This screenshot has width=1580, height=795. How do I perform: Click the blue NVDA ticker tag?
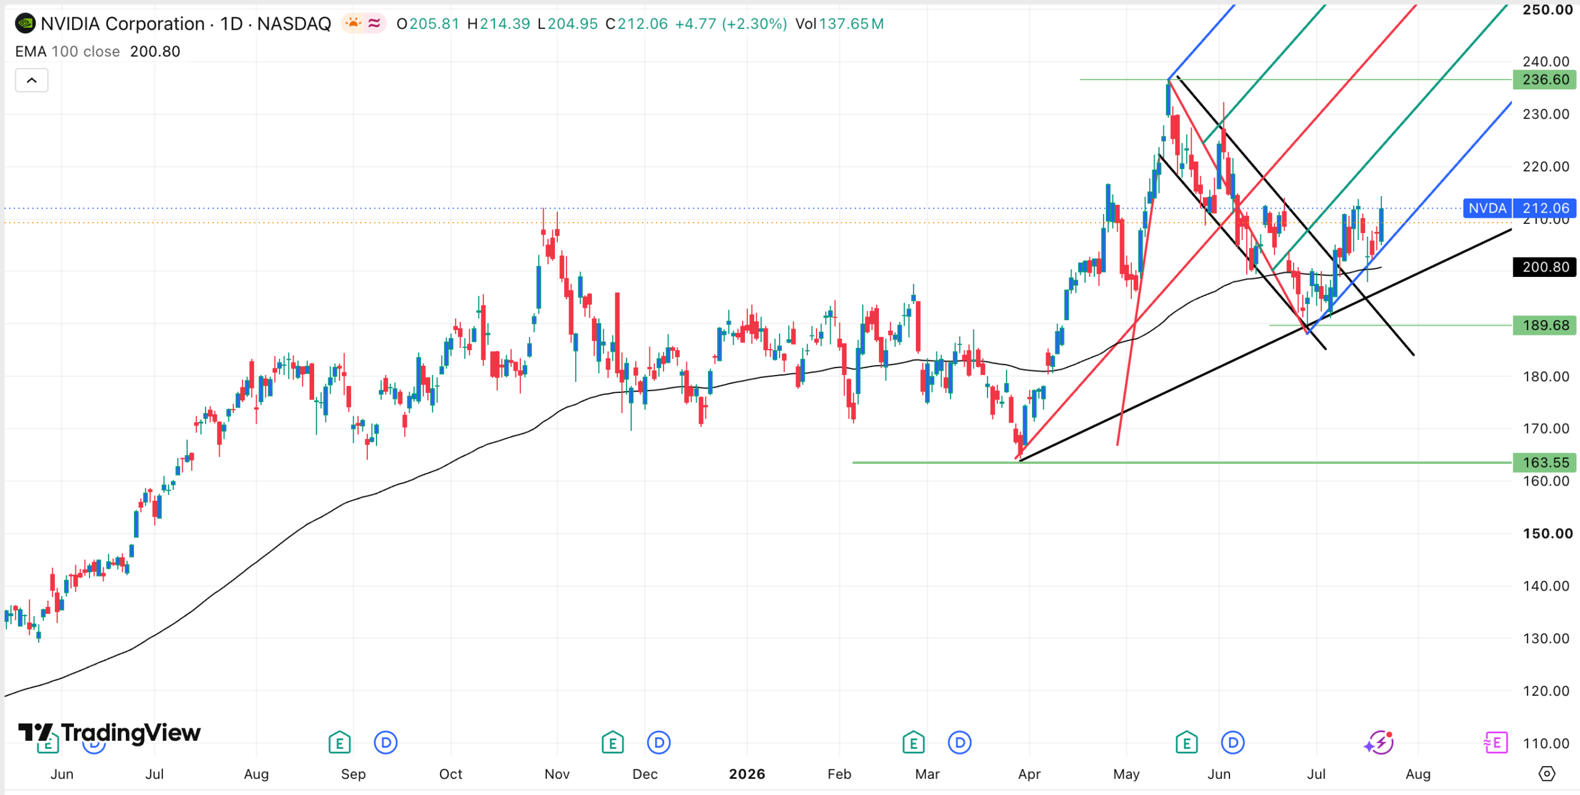point(1487,208)
